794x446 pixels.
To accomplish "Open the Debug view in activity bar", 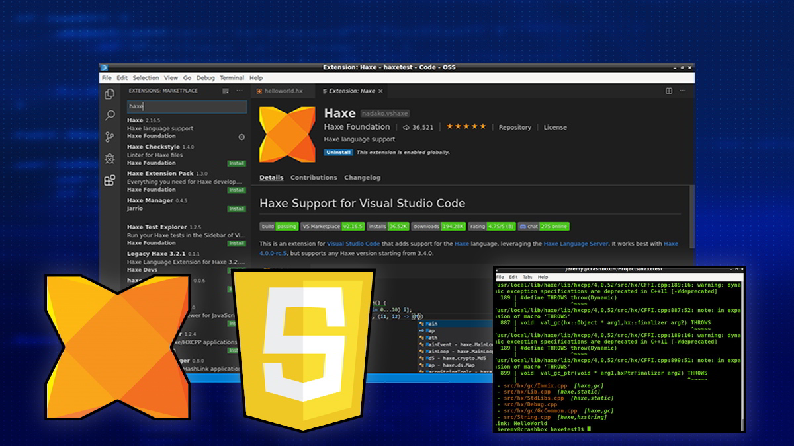I will click(x=110, y=159).
